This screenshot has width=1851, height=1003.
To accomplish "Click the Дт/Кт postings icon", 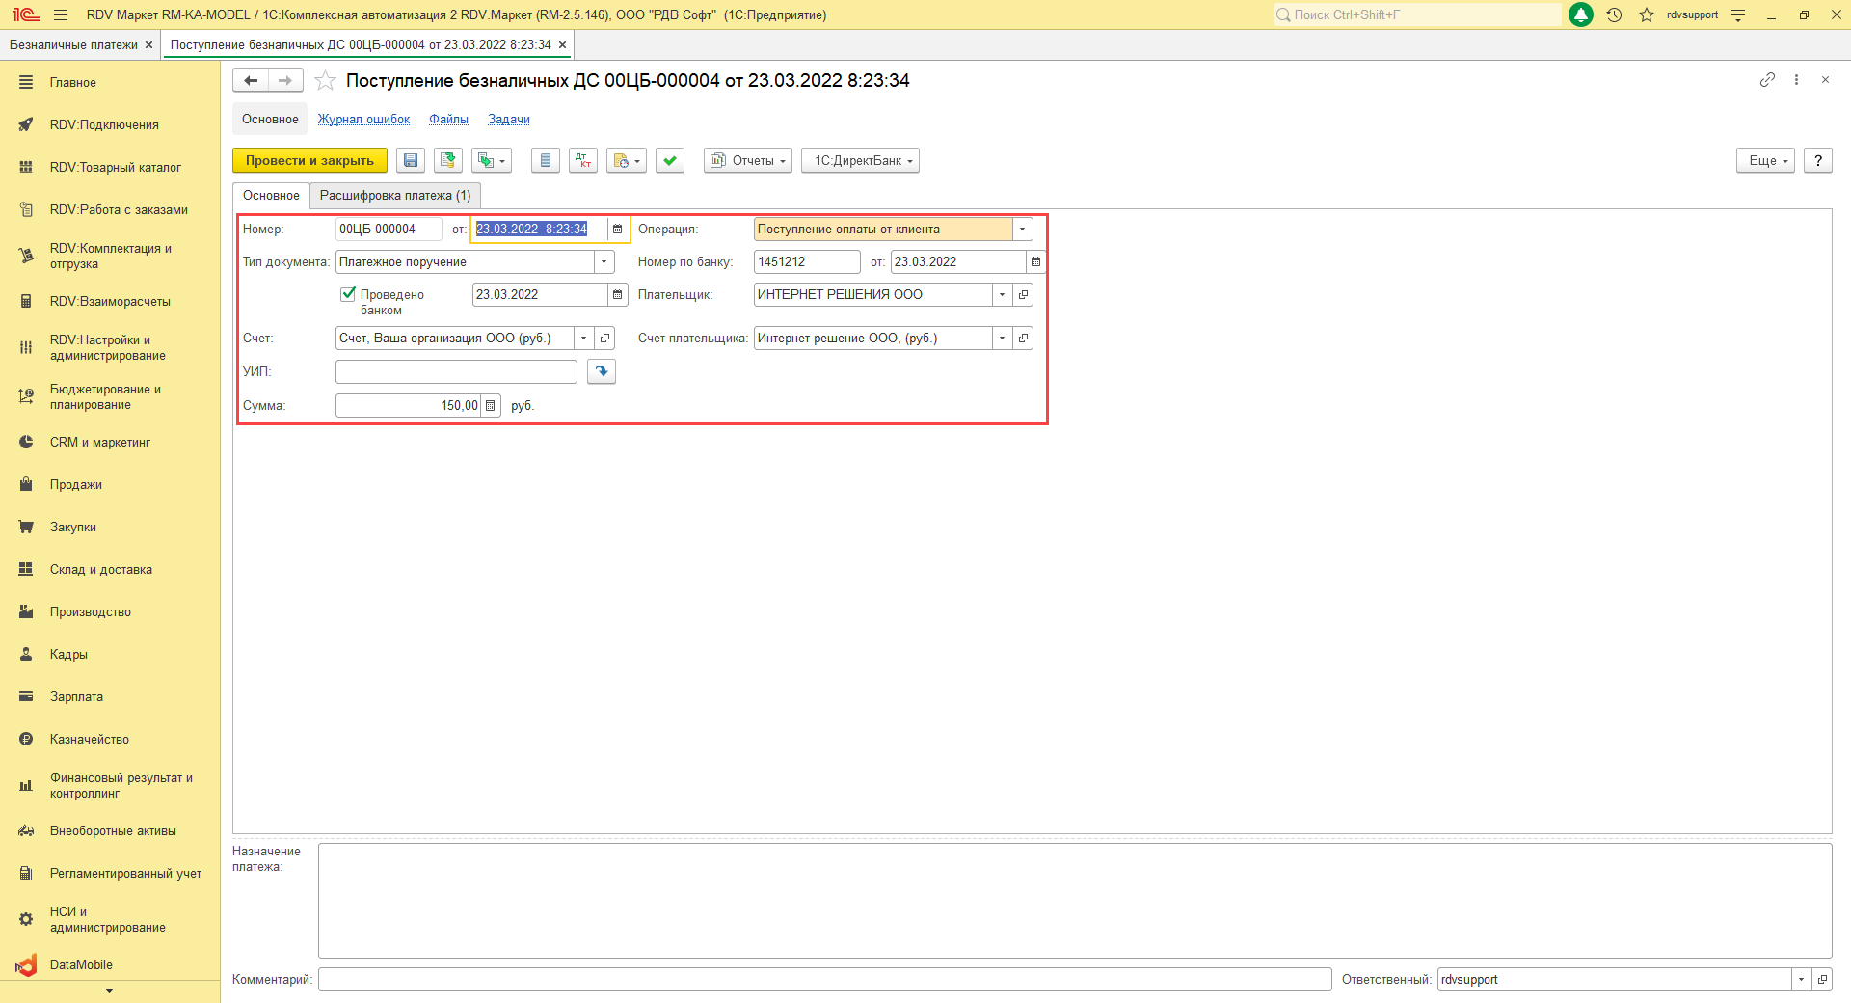I will pos(583,161).
